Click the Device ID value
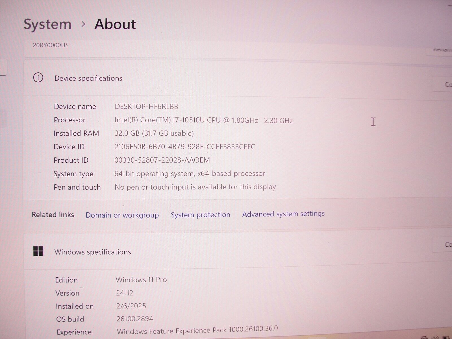This screenshot has width=452, height=339. [185, 147]
